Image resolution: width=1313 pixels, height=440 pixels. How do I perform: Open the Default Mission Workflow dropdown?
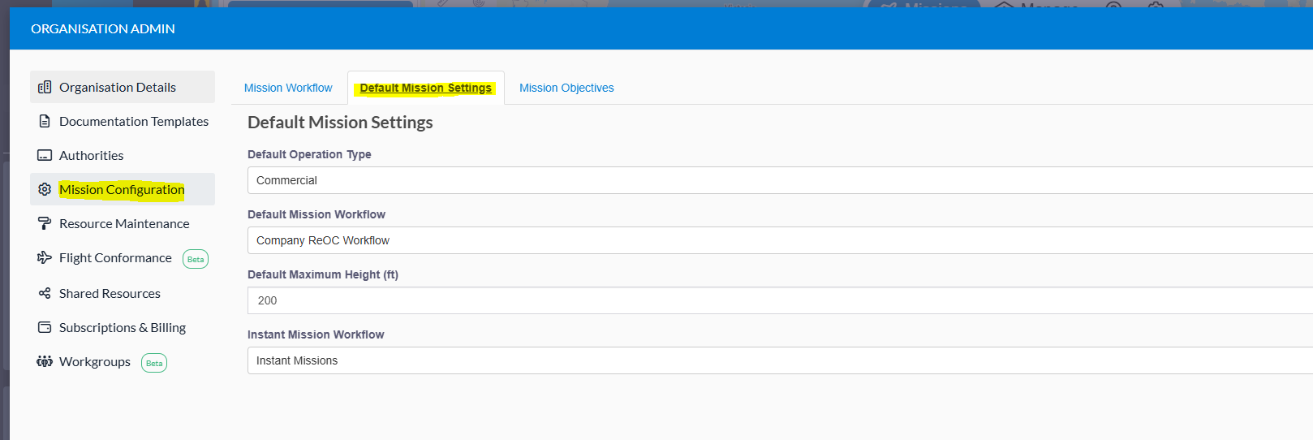tap(780, 240)
